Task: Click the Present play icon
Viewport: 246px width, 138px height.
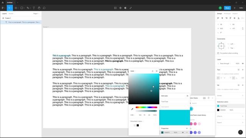Action: pyautogui.click(x=235, y=8)
